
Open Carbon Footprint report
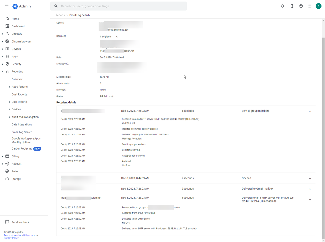pos(21,149)
